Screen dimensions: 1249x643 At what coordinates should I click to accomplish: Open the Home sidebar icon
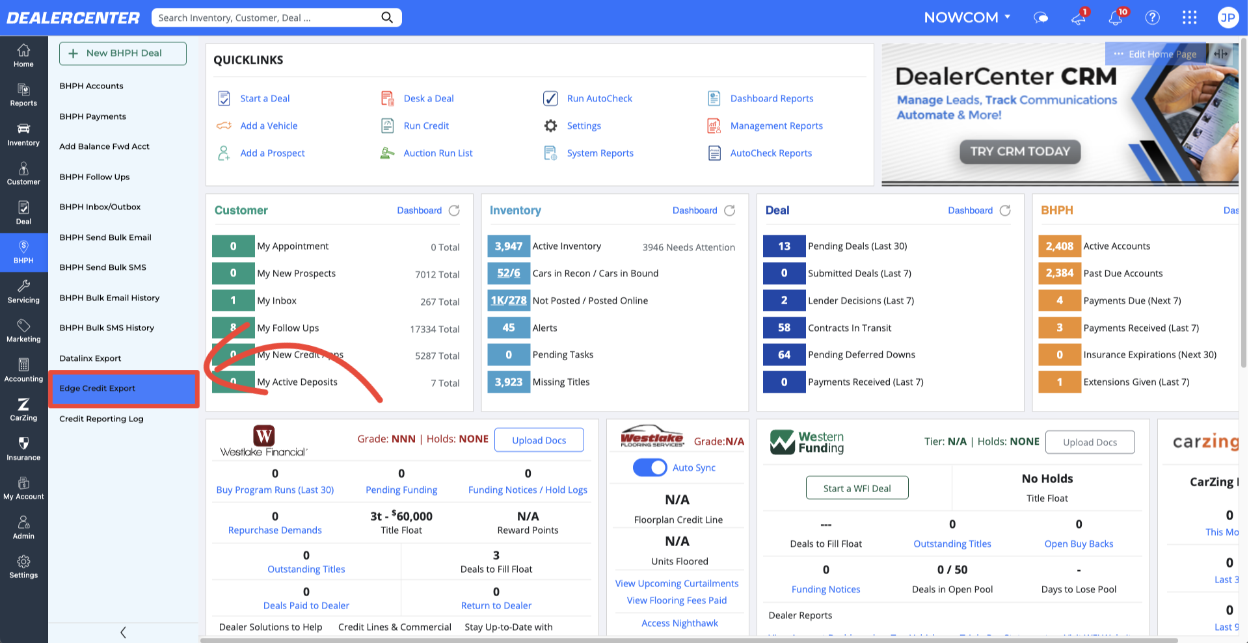coord(23,55)
